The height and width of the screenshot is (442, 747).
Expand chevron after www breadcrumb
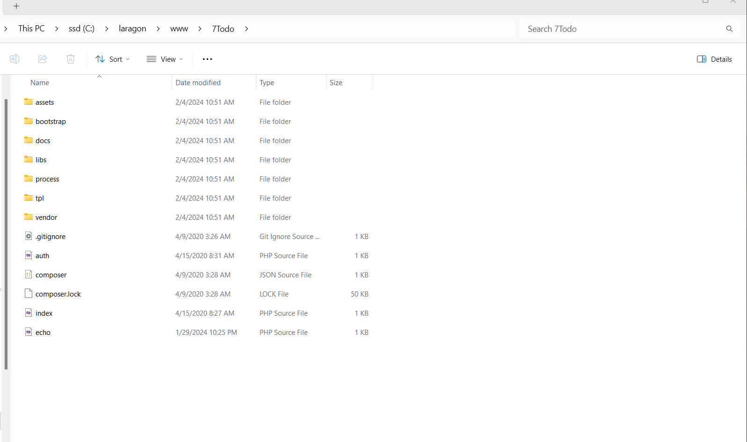200,29
